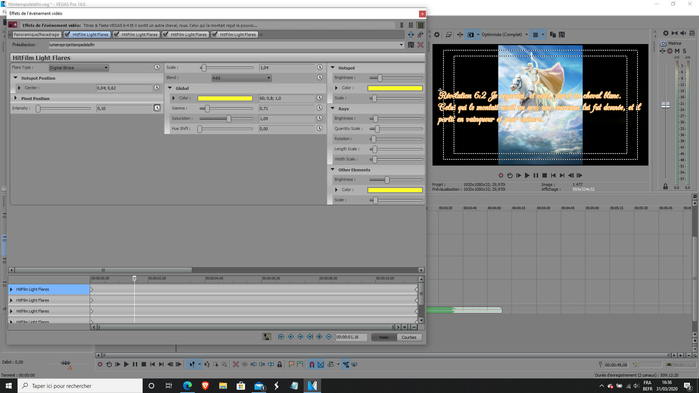The image size is (699, 393).
Task: Toggle animation clock for Gamma
Action: [319, 108]
